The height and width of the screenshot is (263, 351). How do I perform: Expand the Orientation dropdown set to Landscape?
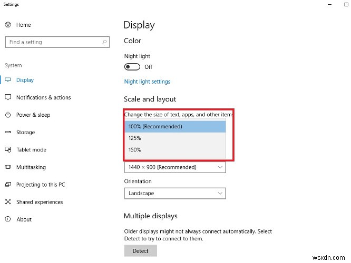[175, 193]
